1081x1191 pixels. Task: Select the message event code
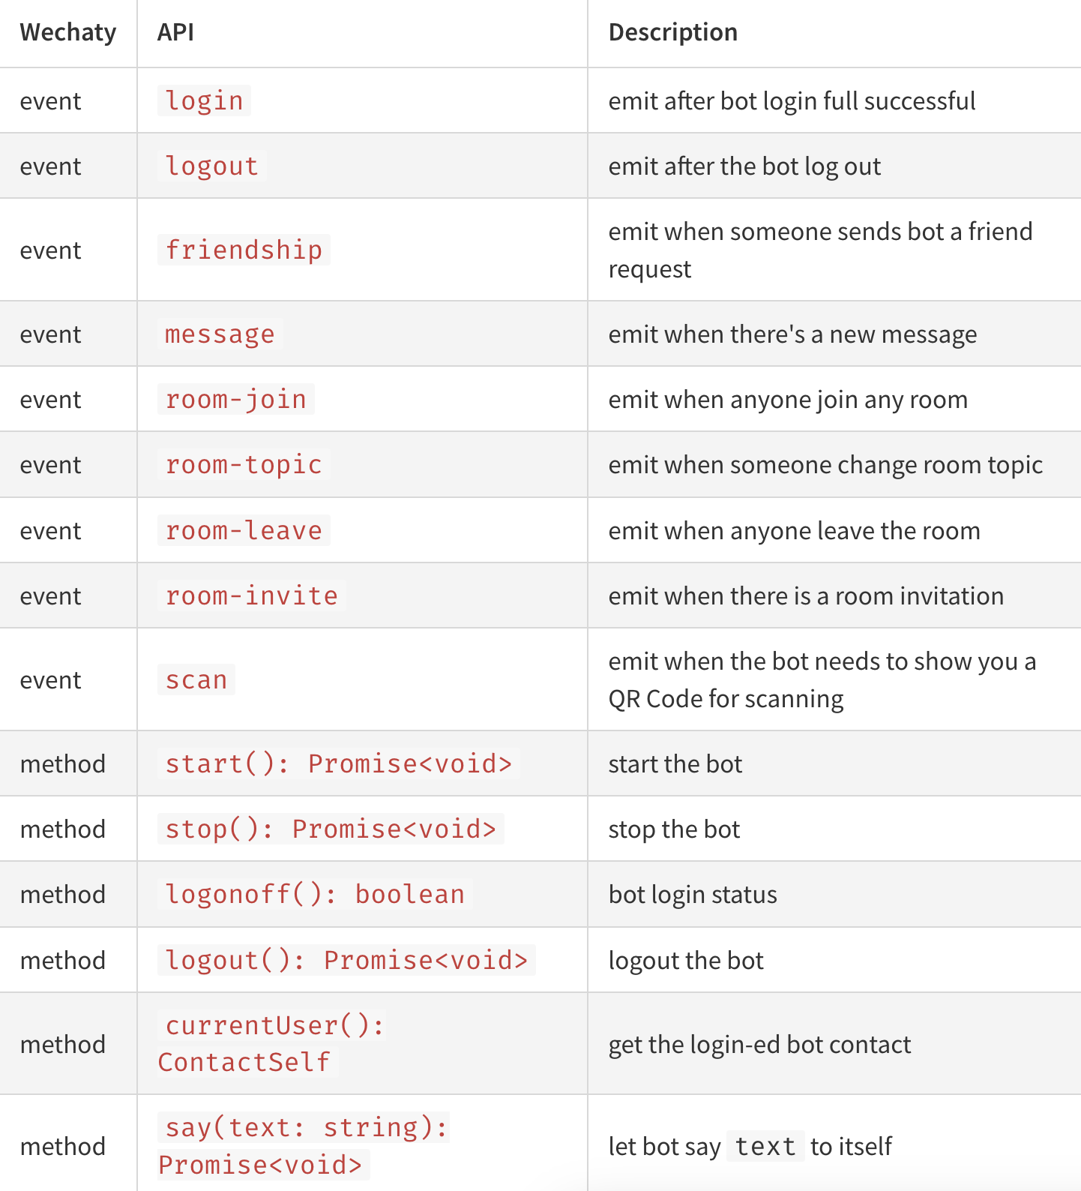[x=220, y=334]
